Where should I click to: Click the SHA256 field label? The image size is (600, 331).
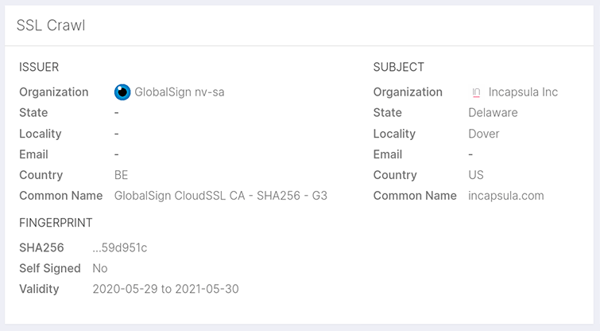tap(41, 247)
